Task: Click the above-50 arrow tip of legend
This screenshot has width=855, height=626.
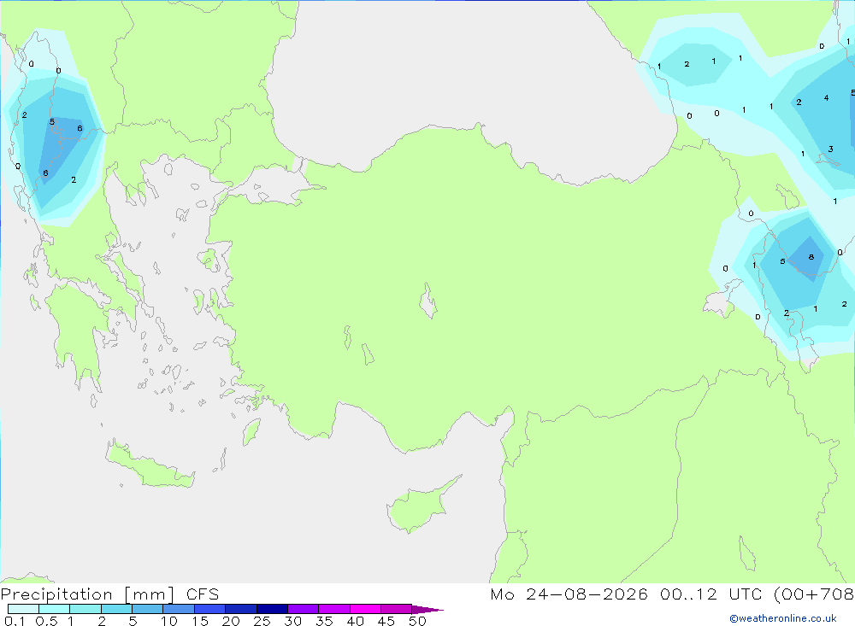Action: click(x=427, y=610)
